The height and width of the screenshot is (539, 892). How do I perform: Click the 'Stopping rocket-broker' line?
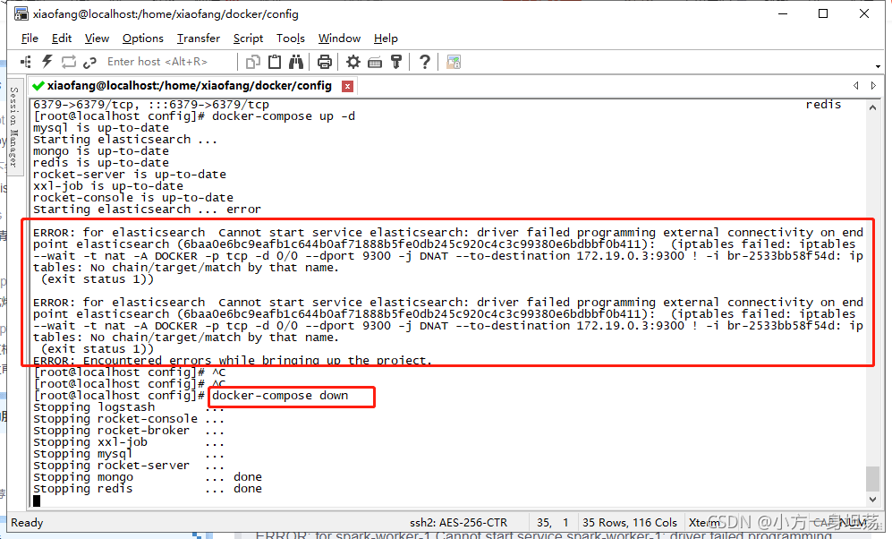click(129, 431)
